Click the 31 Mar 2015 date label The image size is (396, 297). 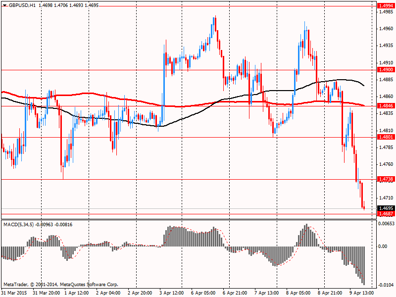(14, 293)
